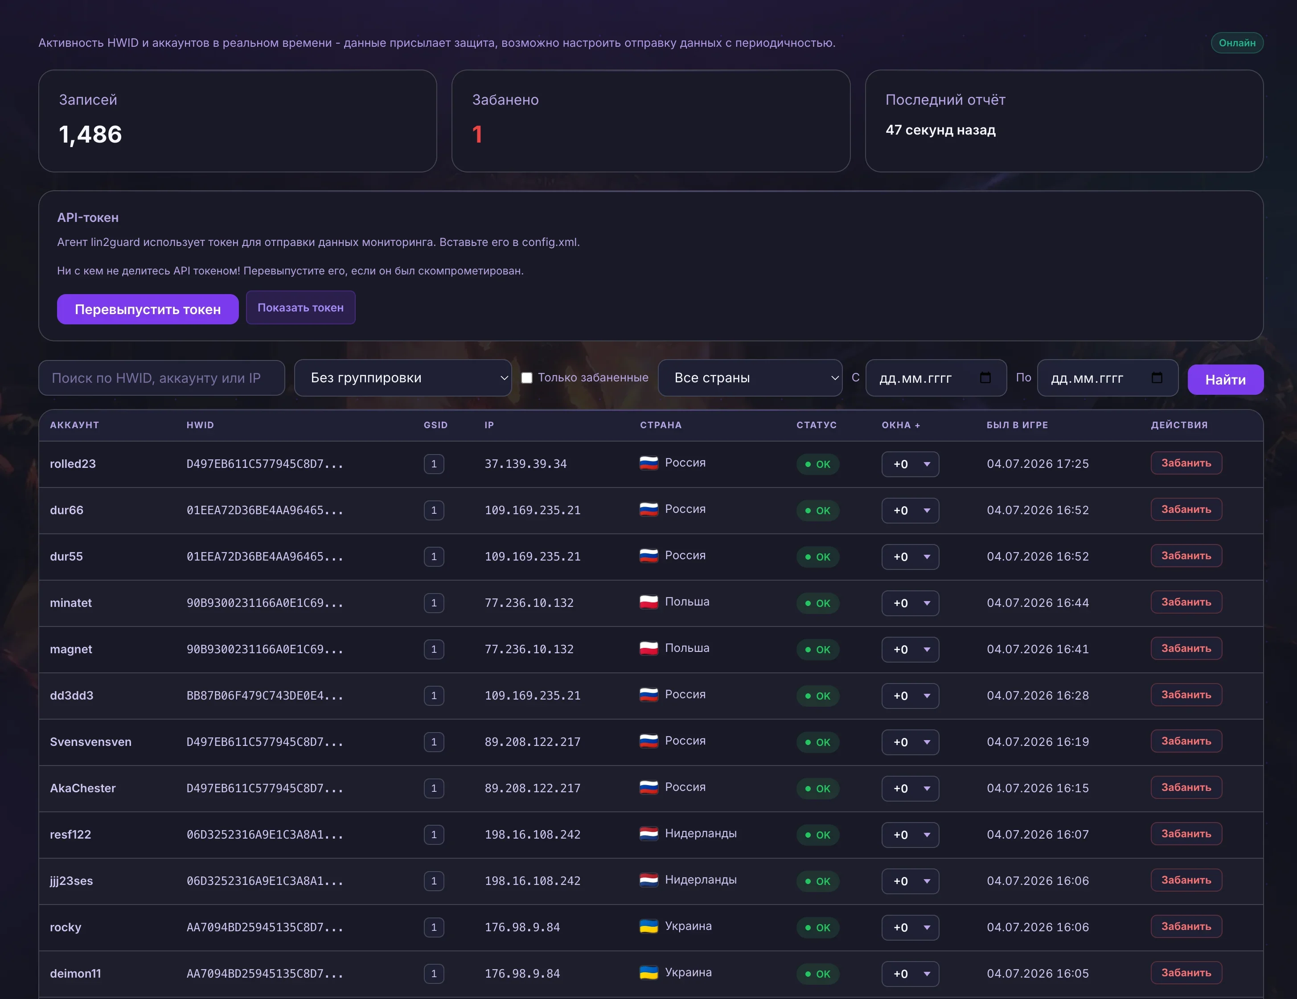Click the 'По' end date input

(1108, 378)
